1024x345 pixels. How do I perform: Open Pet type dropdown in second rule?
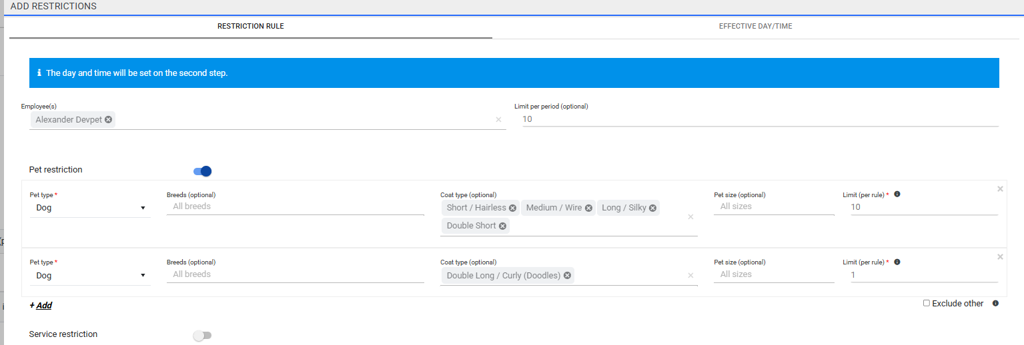(x=90, y=276)
